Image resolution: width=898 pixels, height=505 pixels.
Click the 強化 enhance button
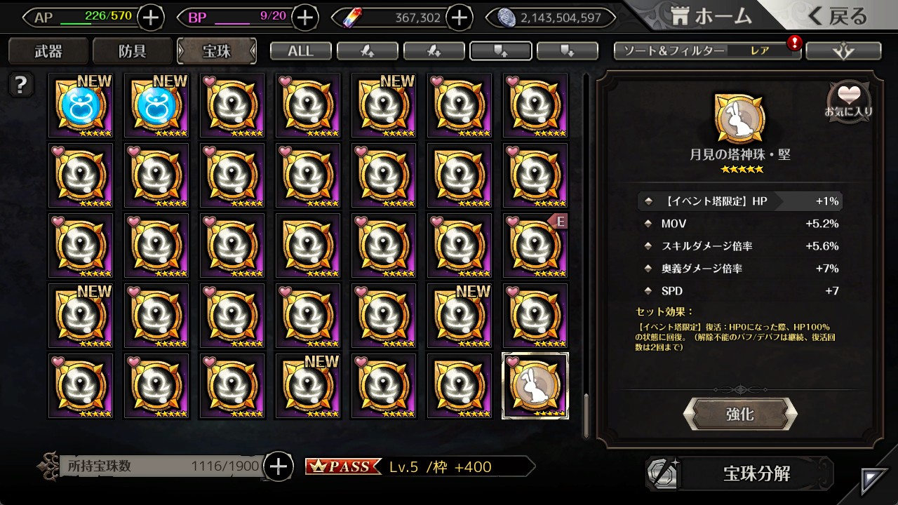point(740,414)
